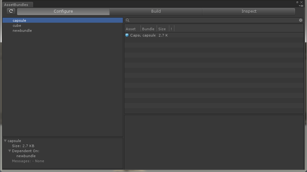Click the refresh bundles button
The height and width of the screenshot is (172, 307).
click(x=11, y=11)
